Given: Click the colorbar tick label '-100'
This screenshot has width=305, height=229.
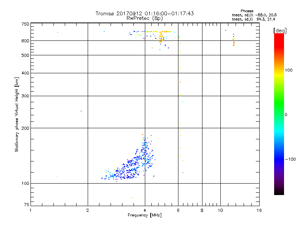Looking at the screenshot, I should coord(290,159).
